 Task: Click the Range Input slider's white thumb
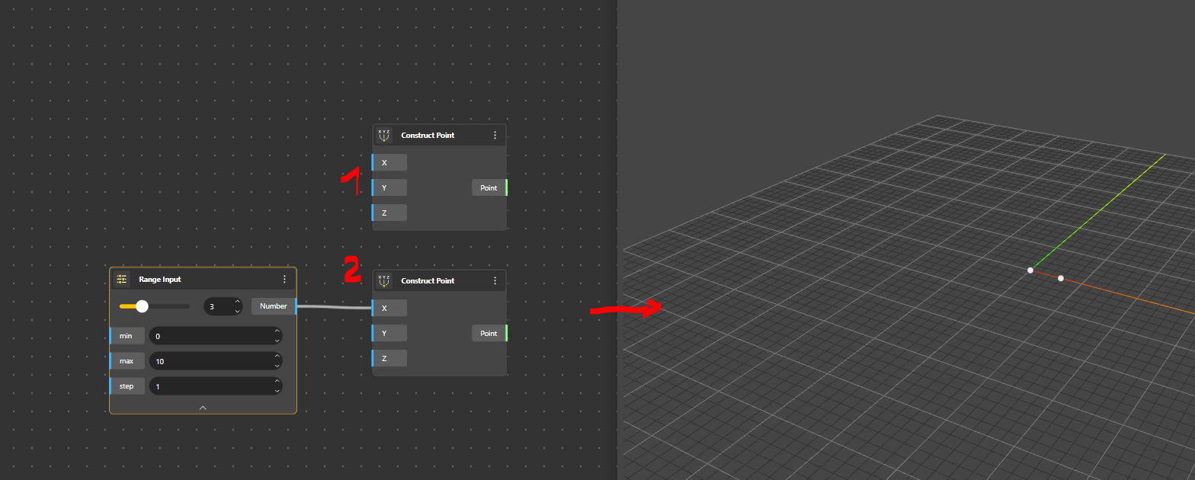142,306
